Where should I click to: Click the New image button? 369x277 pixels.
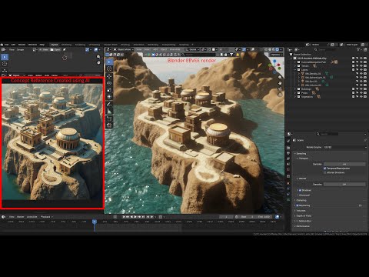[44, 49]
